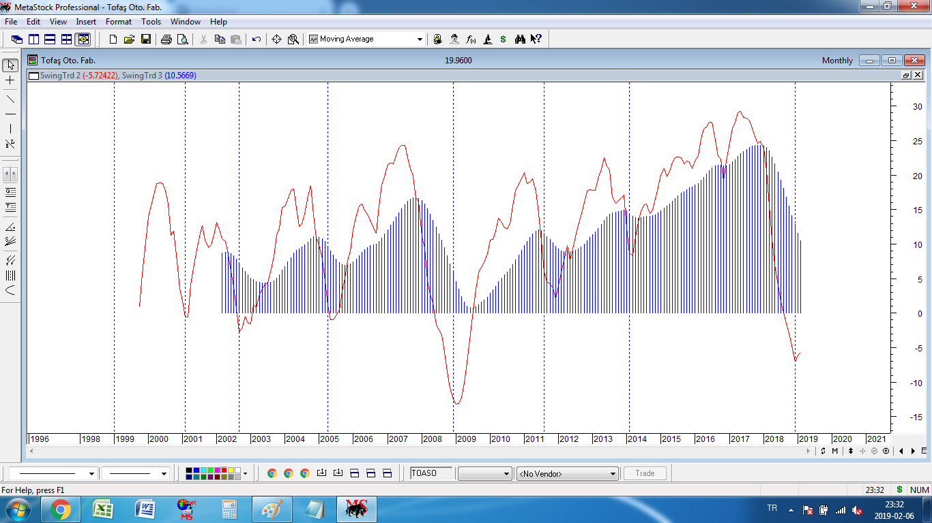The height and width of the screenshot is (523, 932).
Task: Select the arrow pointer tool in the left toolbar
Action: point(10,65)
